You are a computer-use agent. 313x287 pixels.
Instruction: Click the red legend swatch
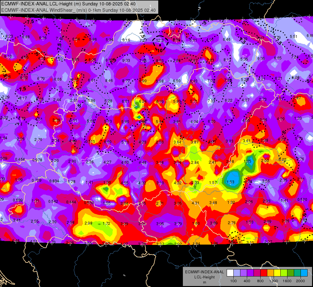tap(264, 273)
